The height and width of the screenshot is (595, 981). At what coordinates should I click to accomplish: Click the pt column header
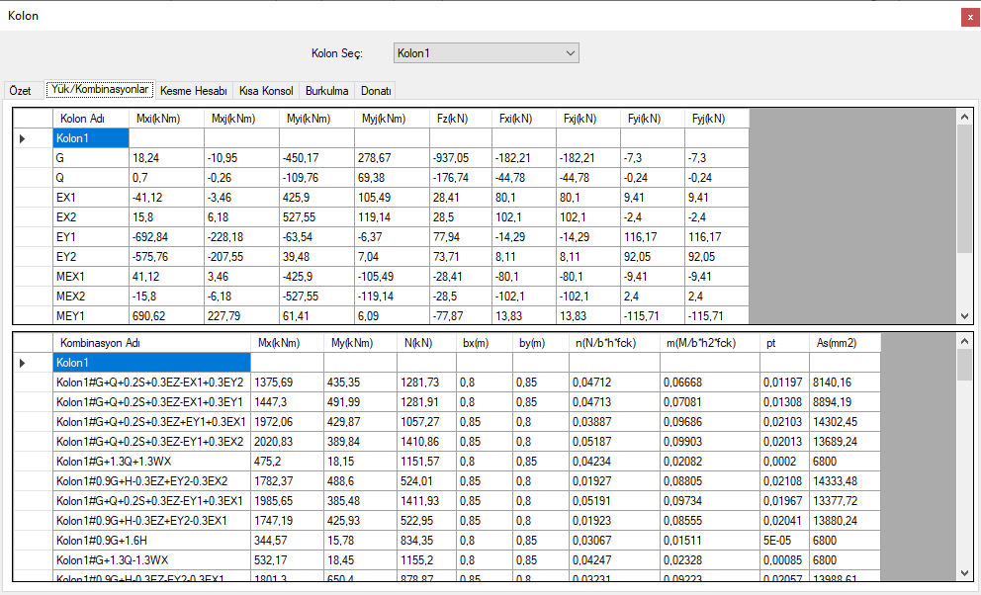[784, 343]
